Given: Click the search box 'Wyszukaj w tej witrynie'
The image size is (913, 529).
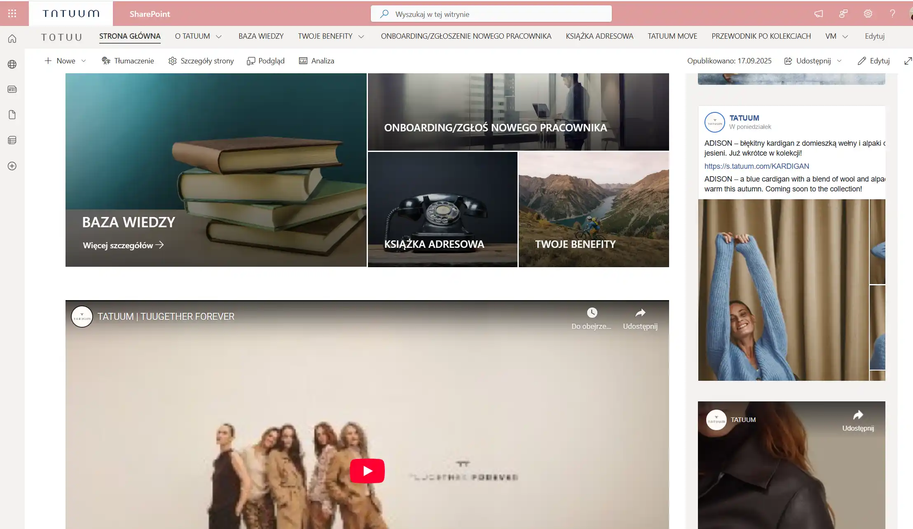Looking at the screenshot, I should click(x=490, y=14).
